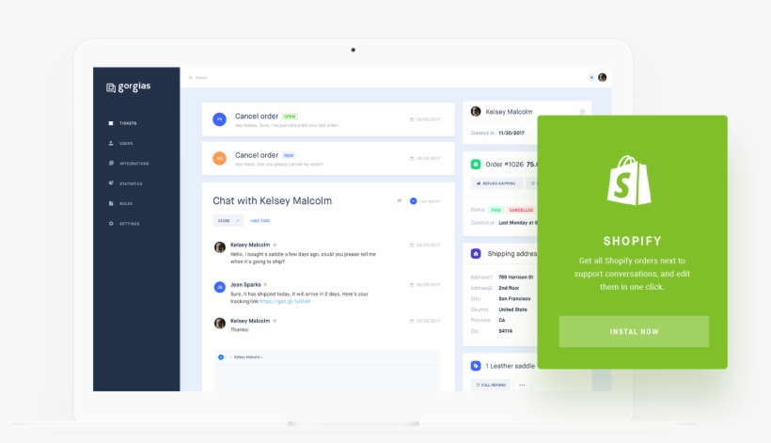Click the zip value 94114
Image resolution: width=771 pixels, height=443 pixels.
coord(505,331)
